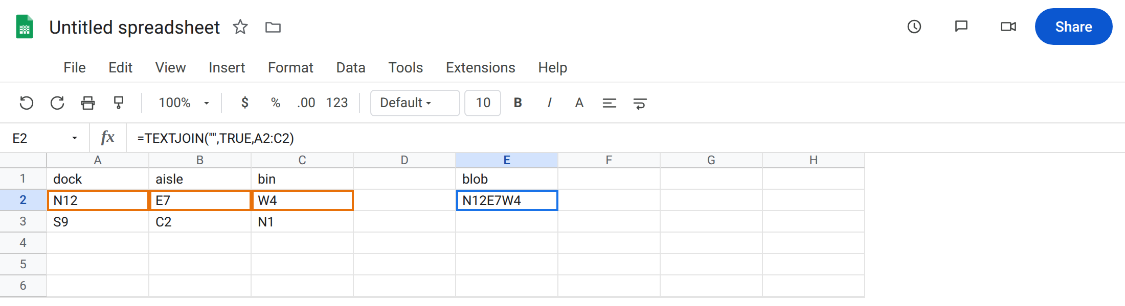Select the cell containing blob

(507, 179)
